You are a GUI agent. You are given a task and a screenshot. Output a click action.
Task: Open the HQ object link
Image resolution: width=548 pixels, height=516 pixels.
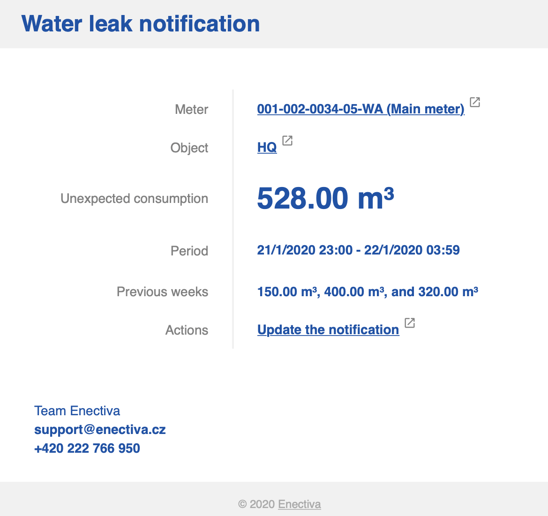[x=267, y=148]
